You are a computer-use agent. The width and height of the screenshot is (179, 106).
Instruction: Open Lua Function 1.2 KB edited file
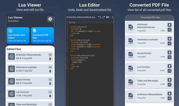coord(30,94)
